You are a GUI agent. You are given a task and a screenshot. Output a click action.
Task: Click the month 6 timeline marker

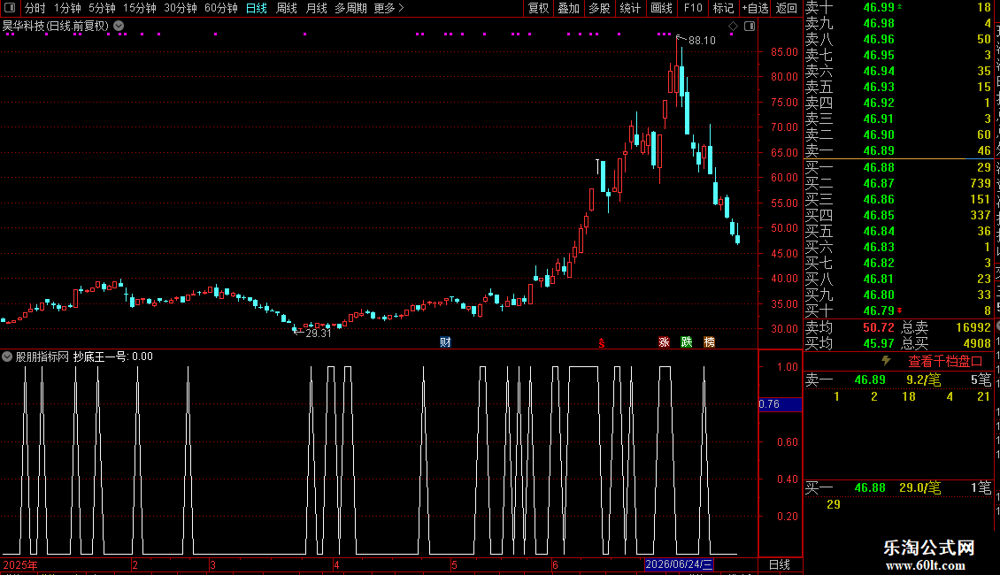555,564
